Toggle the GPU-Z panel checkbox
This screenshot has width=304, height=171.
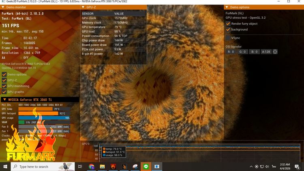[x=4, y=80]
